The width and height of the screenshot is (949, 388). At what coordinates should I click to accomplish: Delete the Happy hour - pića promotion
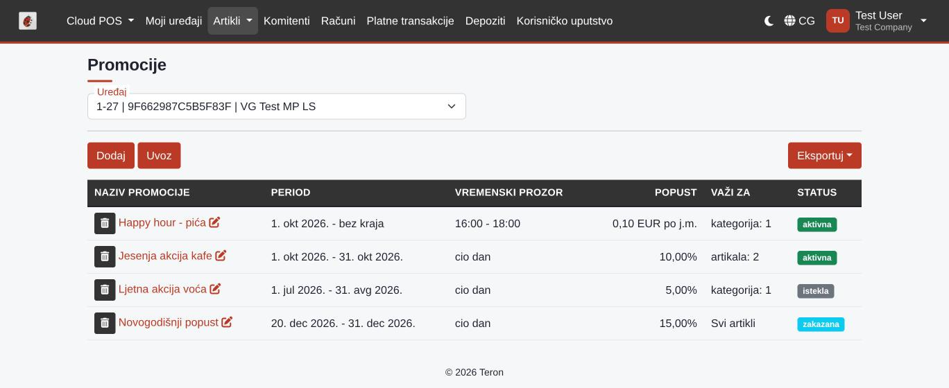tap(105, 223)
